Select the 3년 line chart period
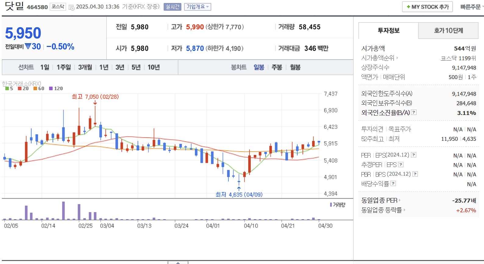The image size is (484, 264). point(120,67)
